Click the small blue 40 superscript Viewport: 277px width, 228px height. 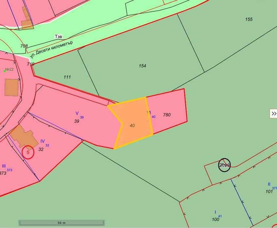coord(154,117)
